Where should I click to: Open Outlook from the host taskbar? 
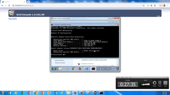[x=56, y=93]
